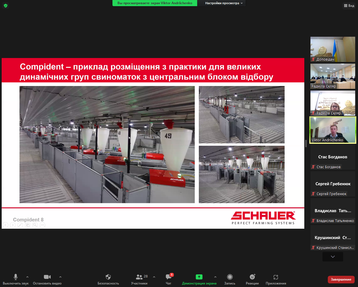Open the Настройки просмотра dropdown
The height and width of the screenshot is (287, 358).
tap(224, 3)
